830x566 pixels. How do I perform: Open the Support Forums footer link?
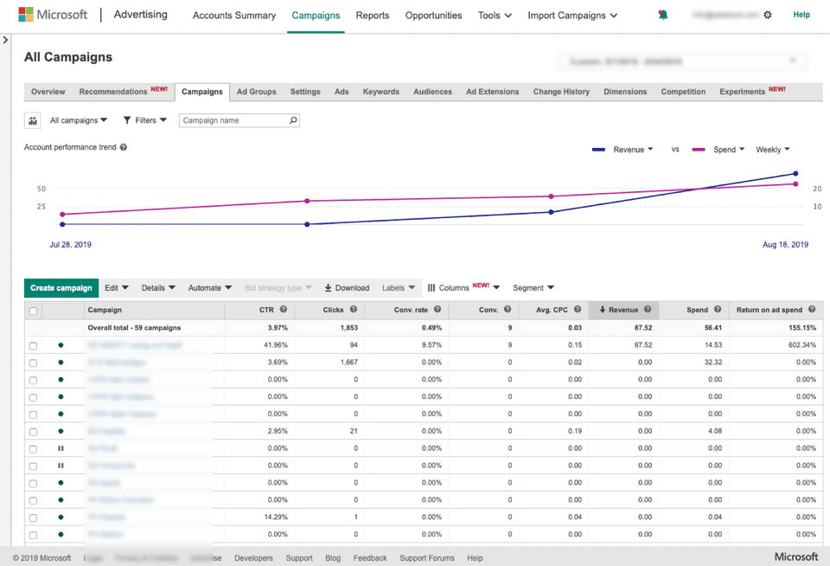click(426, 558)
